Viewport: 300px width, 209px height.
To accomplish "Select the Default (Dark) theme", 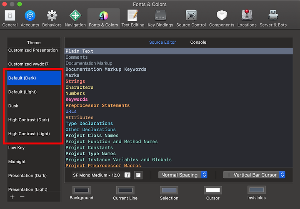I will click(34, 78).
